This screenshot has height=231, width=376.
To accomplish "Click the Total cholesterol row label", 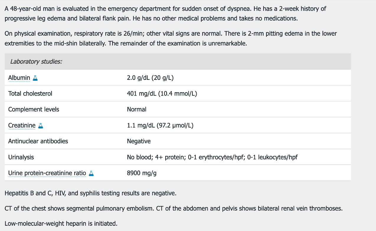I will point(30,94).
